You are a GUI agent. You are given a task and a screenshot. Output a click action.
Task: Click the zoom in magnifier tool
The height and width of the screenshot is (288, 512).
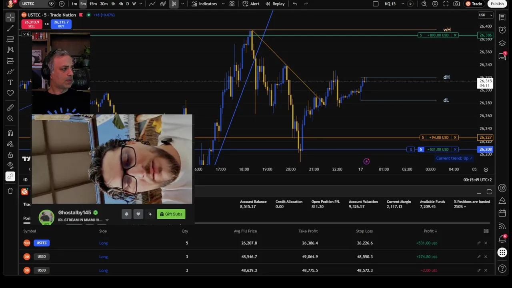(10, 118)
